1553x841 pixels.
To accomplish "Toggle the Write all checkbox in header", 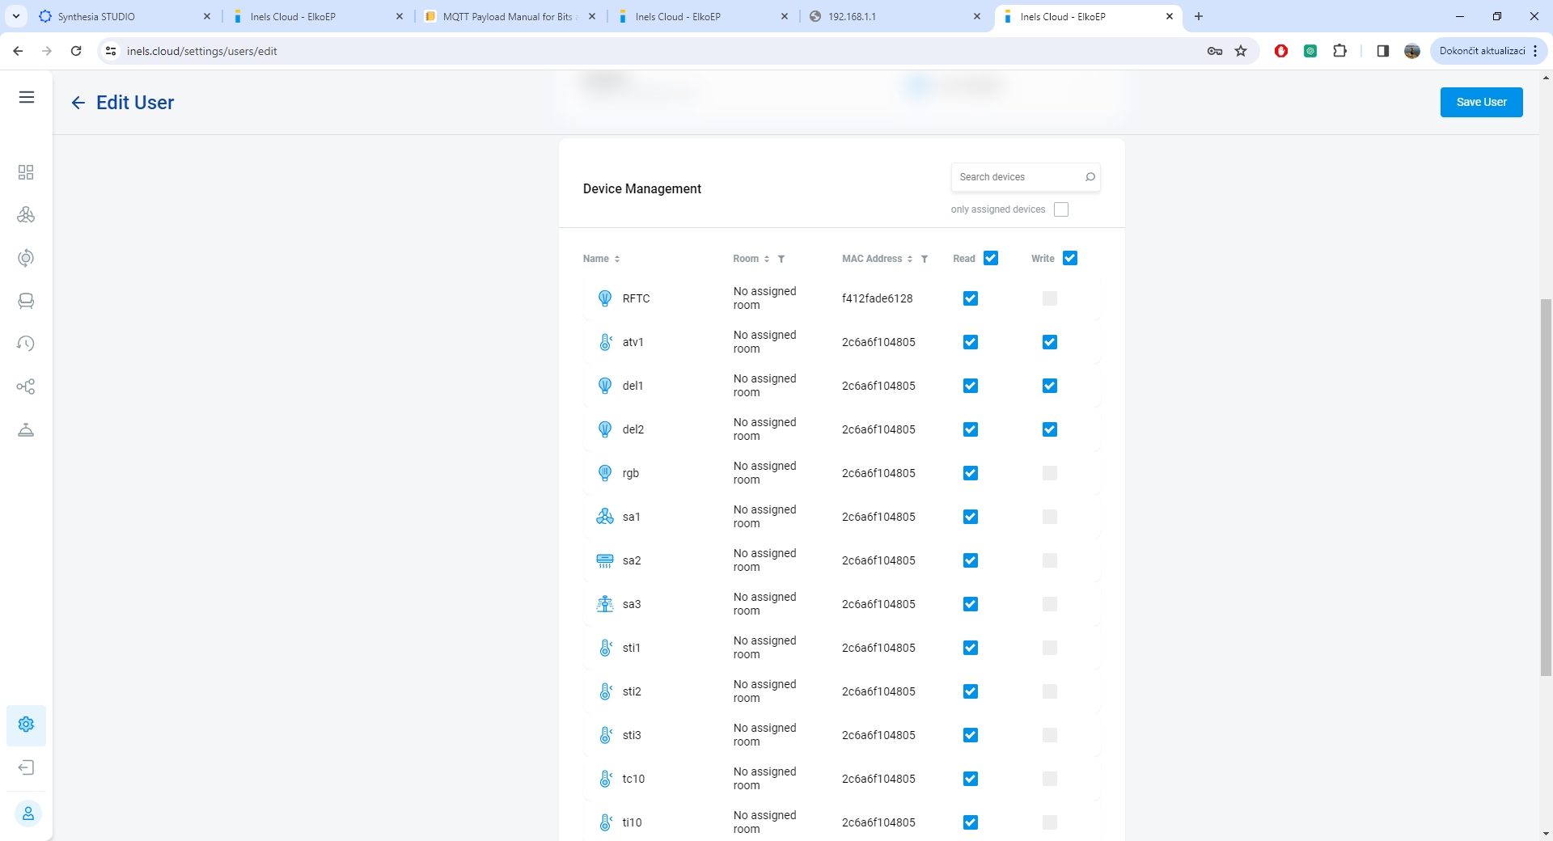I will tap(1069, 258).
